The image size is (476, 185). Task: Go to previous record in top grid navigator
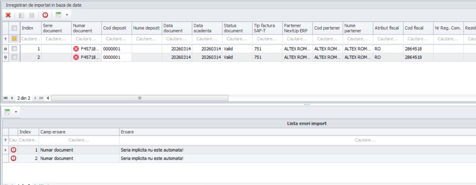pyautogui.click(x=12, y=98)
